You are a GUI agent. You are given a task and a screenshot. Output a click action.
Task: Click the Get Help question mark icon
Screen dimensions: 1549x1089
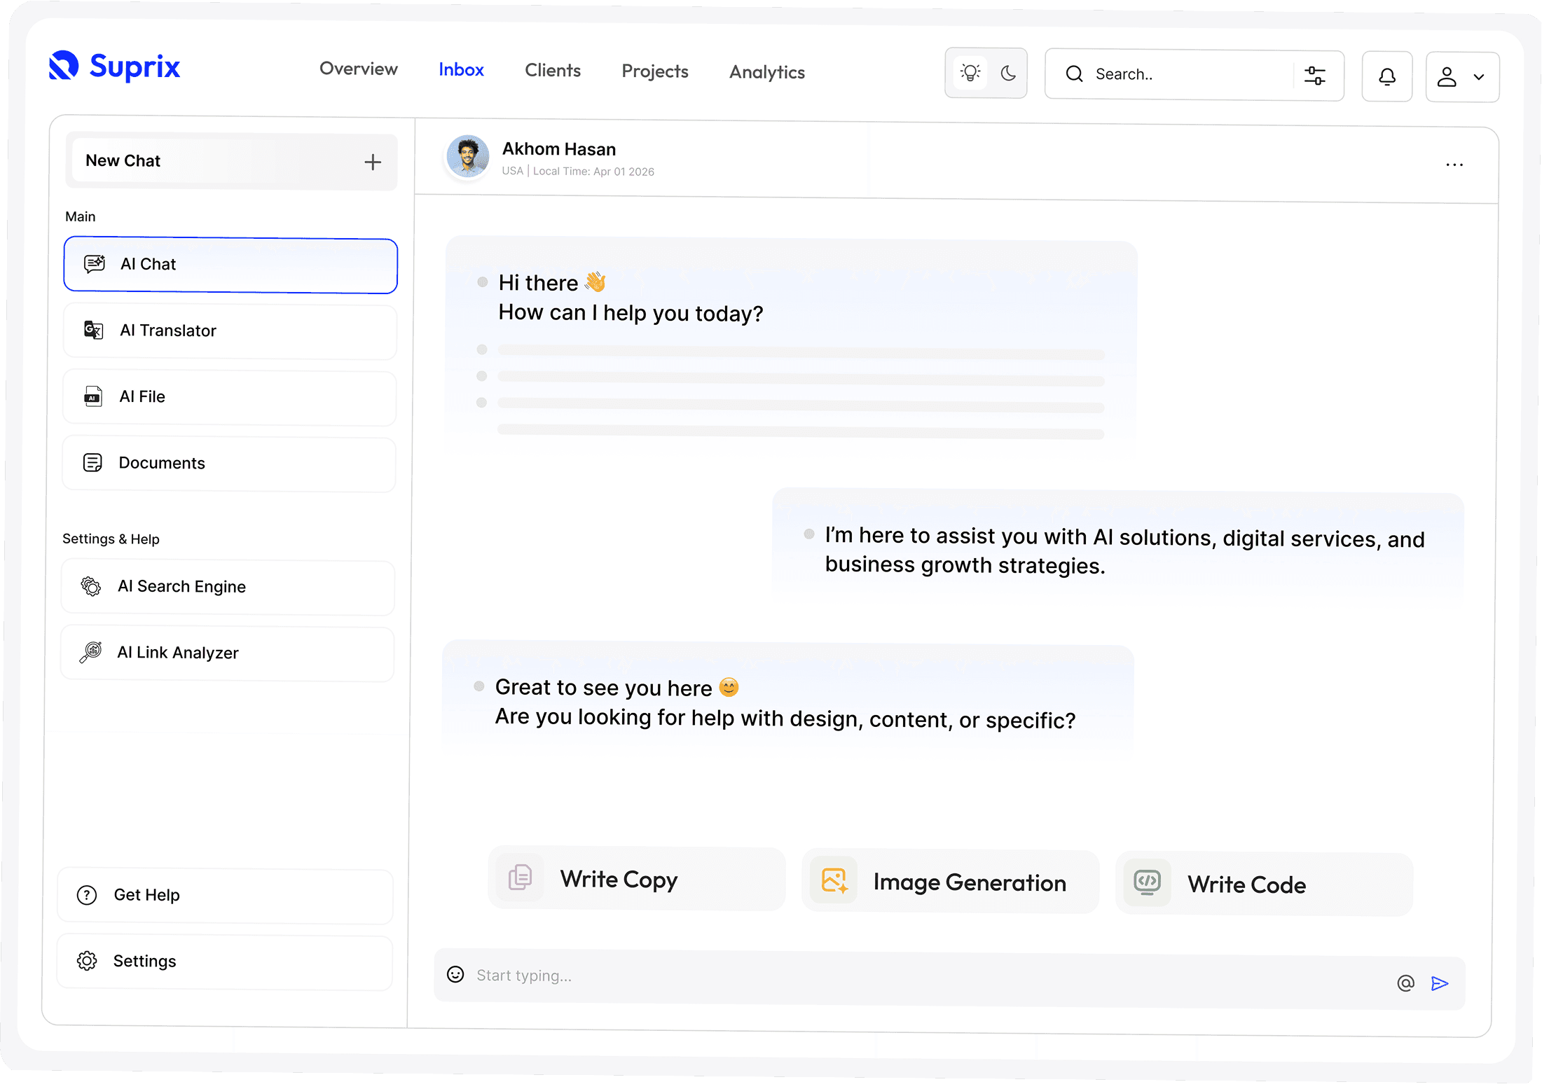[x=87, y=894]
